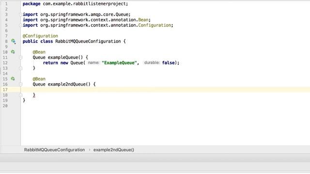The width and height of the screenshot is (310, 174).
Task: Click the class name RabbitMQQueueConfiguration in code
Action: pyautogui.click(x=88, y=41)
